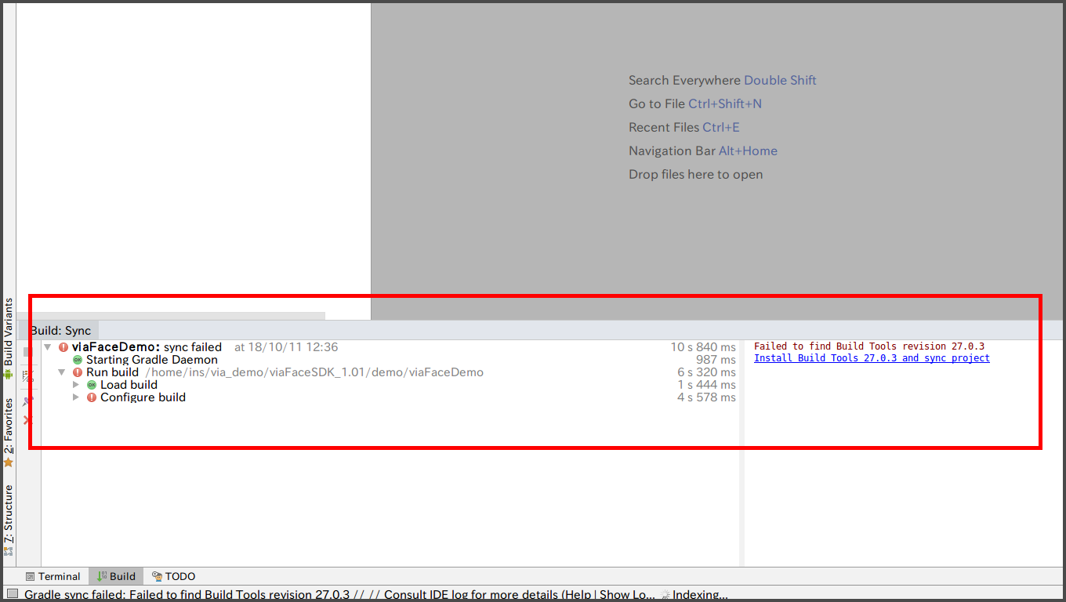Click the 6 s 320 ms duration value

click(707, 372)
